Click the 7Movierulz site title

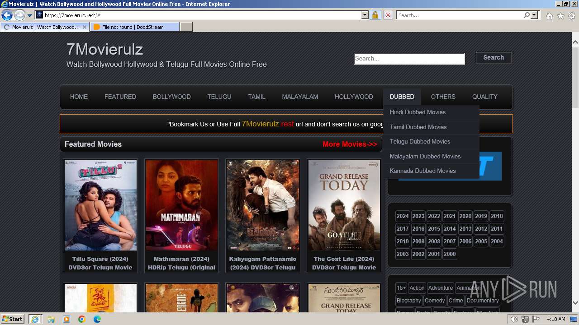[x=104, y=49]
